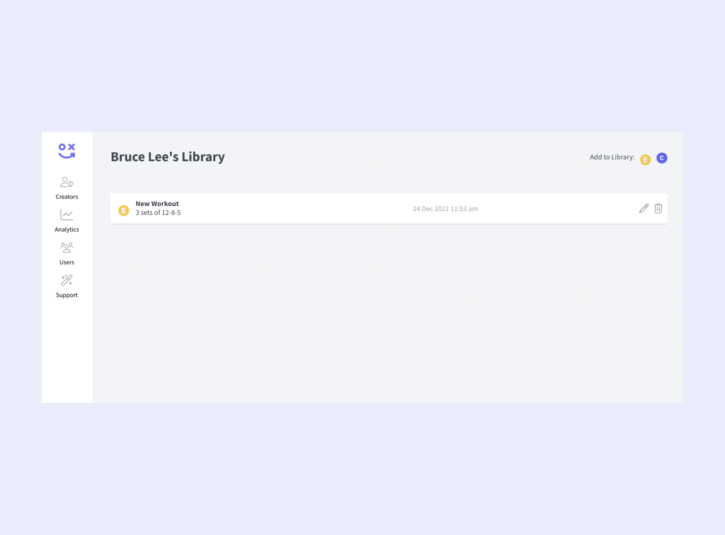The height and width of the screenshot is (535, 725).
Task: Click the edit pencil icon for New Workout
Action: (643, 208)
